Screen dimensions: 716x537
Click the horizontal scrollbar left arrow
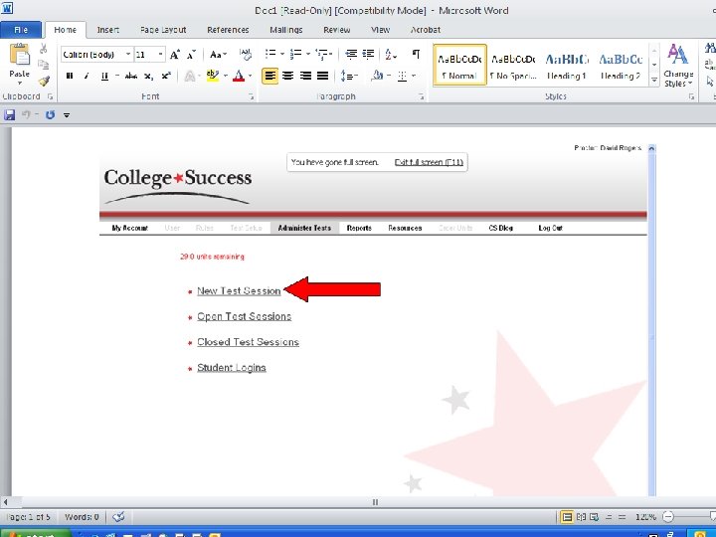point(6,502)
